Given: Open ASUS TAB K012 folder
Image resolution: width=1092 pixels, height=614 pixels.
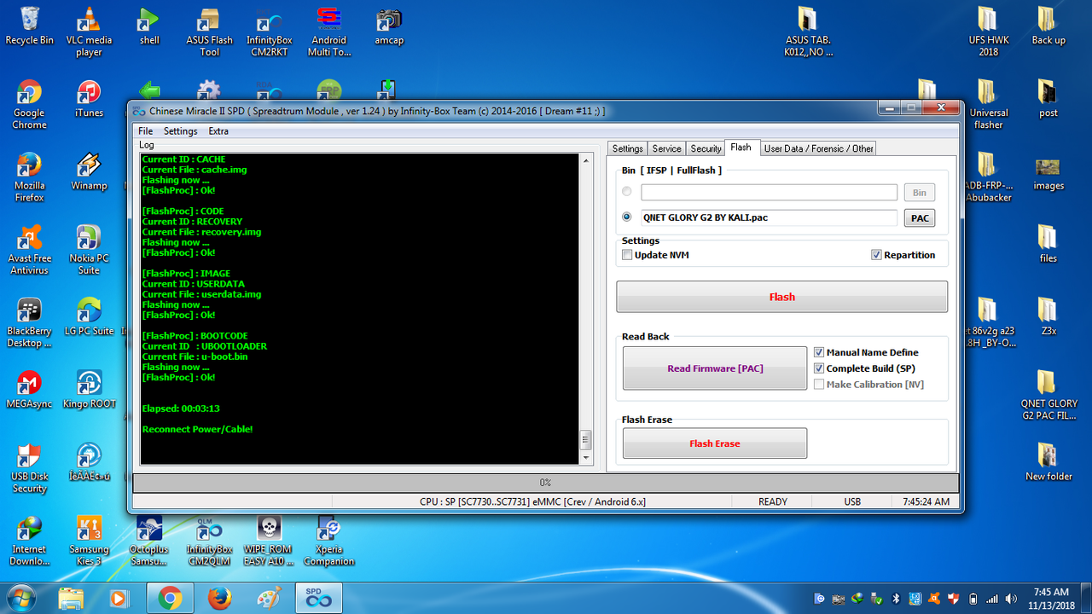Looking at the screenshot, I should pos(807,32).
